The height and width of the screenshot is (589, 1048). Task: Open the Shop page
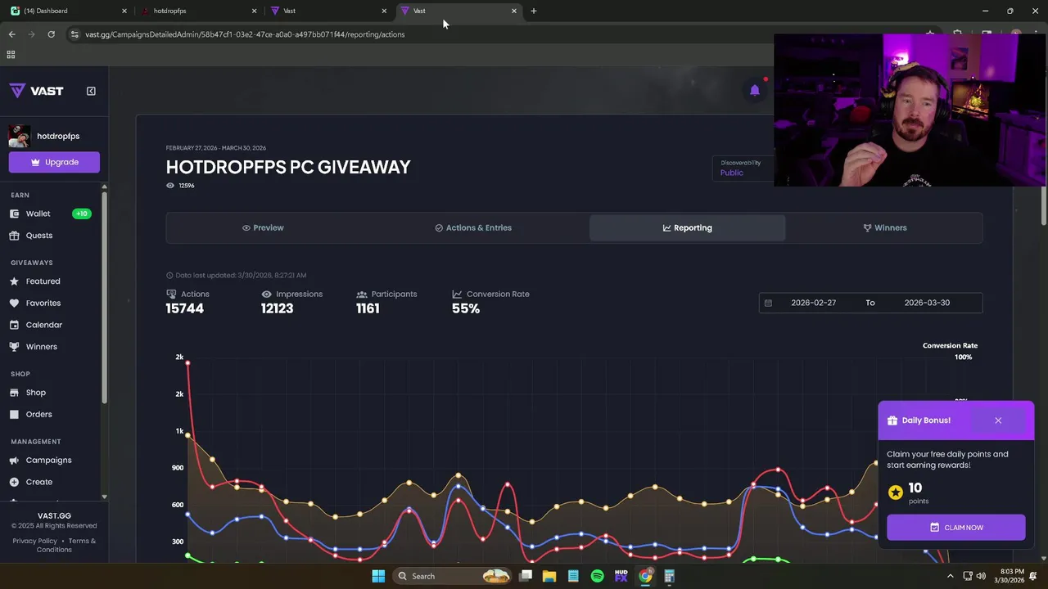pos(36,393)
